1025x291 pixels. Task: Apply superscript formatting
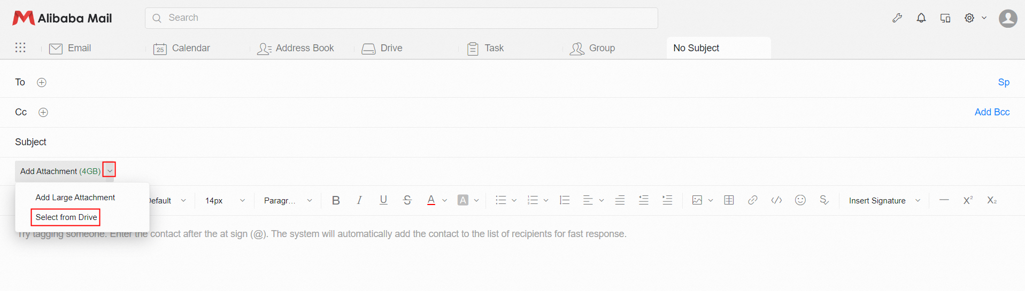click(968, 200)
